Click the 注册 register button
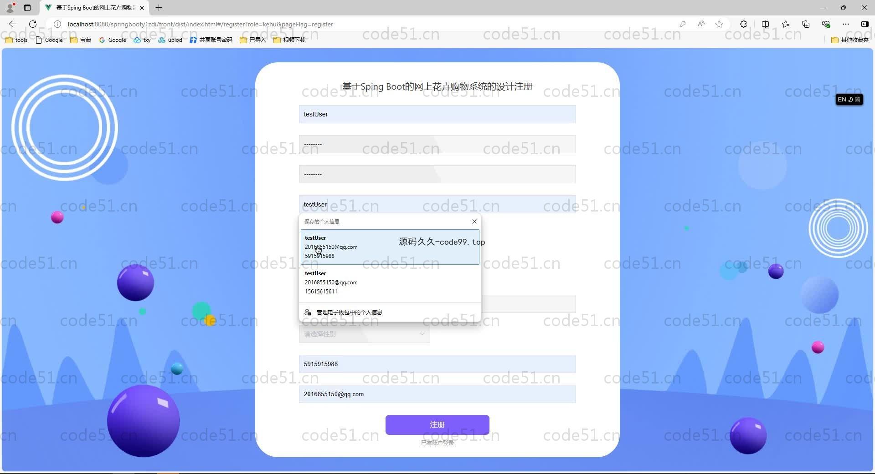This screenshot has height=474, width=875. click(x=437, y=424)
